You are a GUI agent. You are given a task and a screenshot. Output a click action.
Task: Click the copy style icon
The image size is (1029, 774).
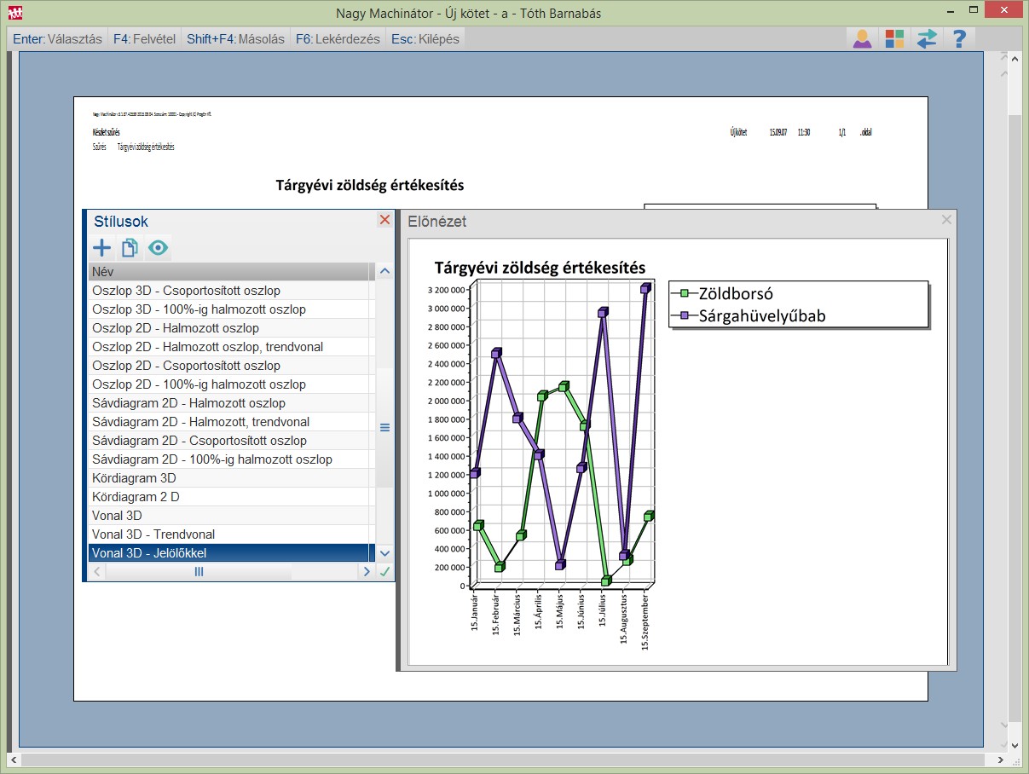[130, 248]
